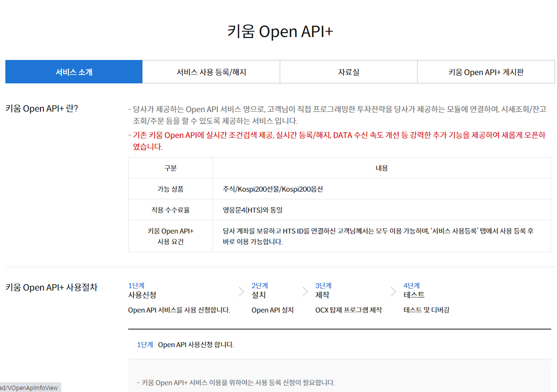Open the 자료실 tab
The height and width of the screenshot is (392, 557).
tap(348, 72)
